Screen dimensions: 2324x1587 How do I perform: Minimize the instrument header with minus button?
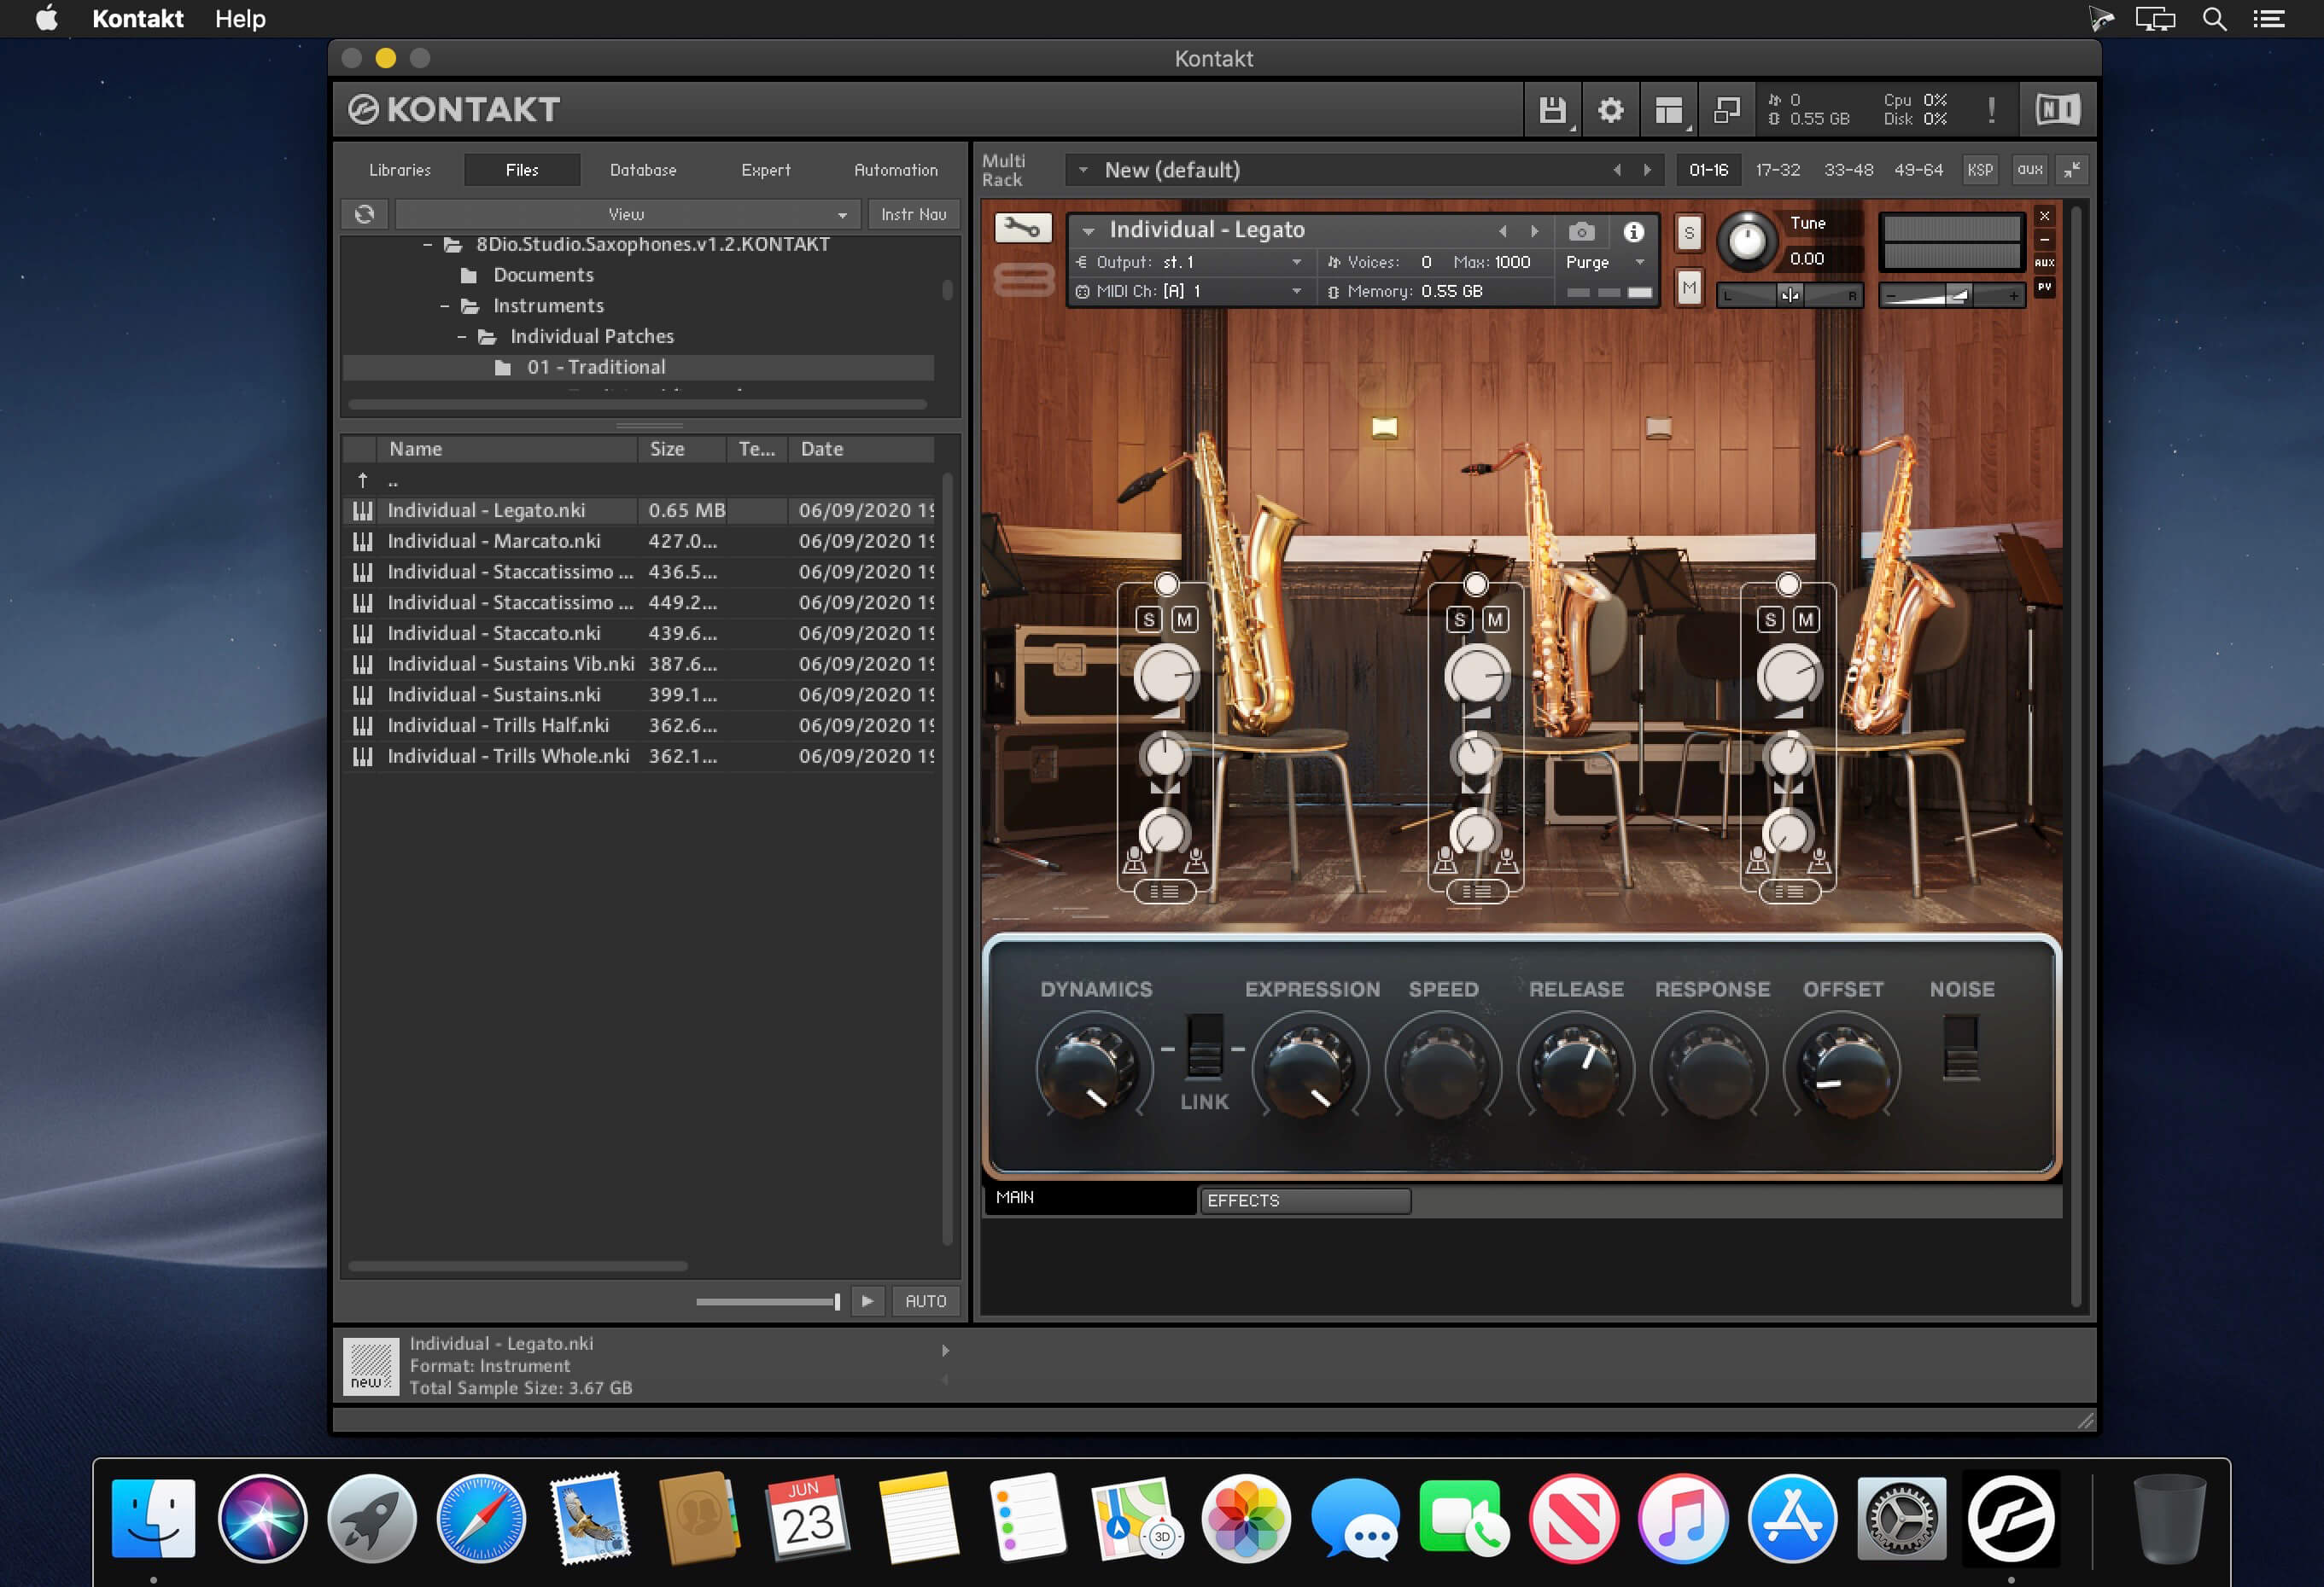2045,240
